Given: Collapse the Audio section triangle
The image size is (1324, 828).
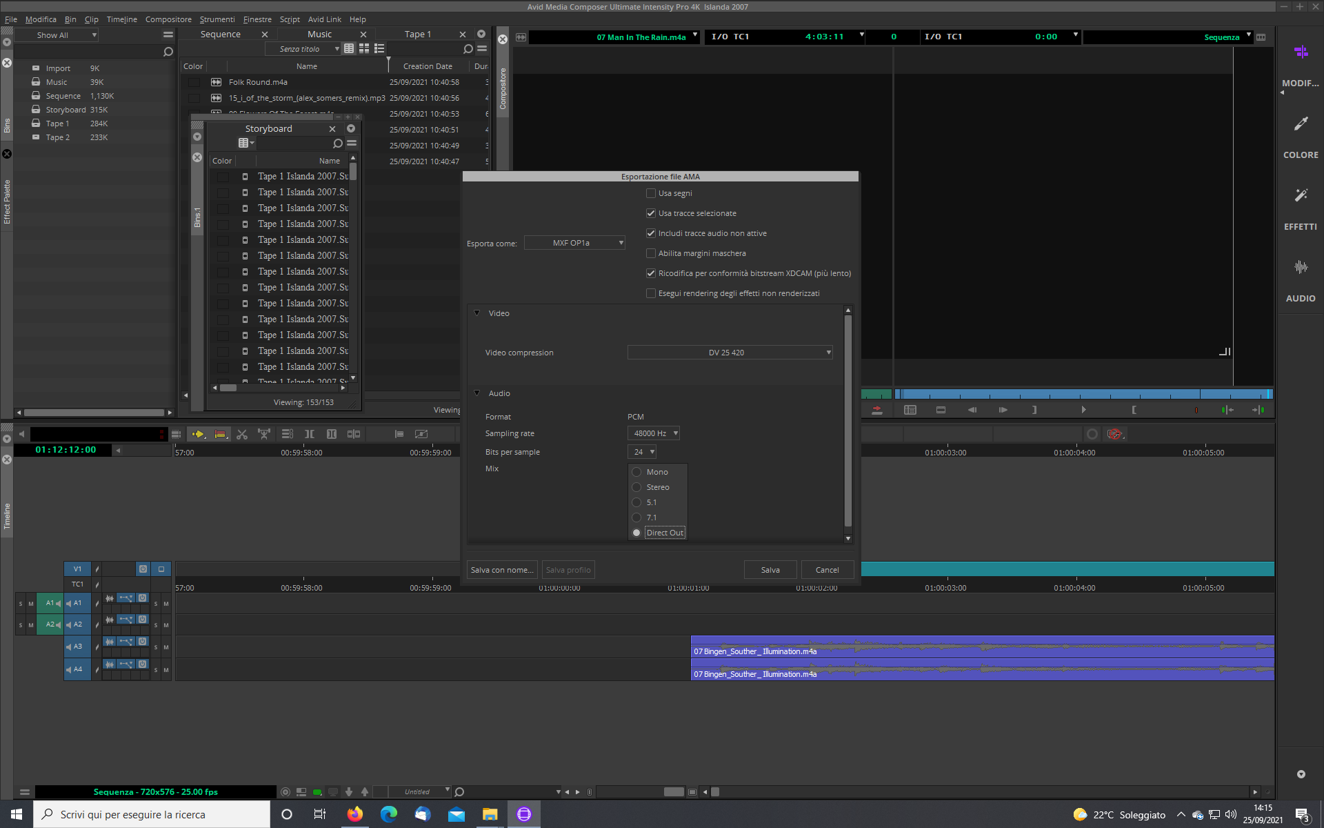Looking at the screenshot, I should click(x=477, y=393).
